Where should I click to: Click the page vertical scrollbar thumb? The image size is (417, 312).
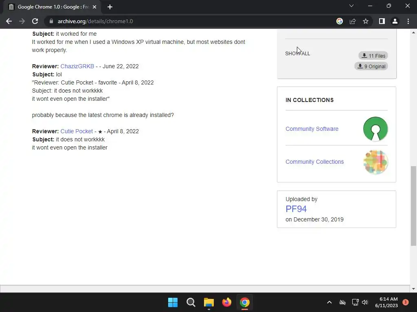click(413, 206)
